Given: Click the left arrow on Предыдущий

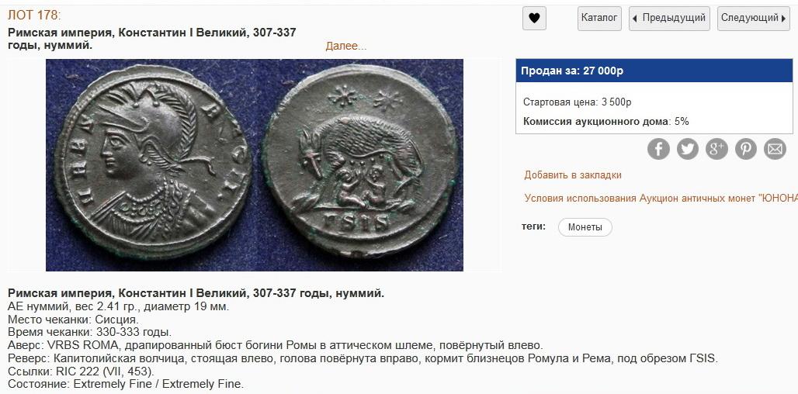Looking at the screenshot, I should click(x=635, y=19).
